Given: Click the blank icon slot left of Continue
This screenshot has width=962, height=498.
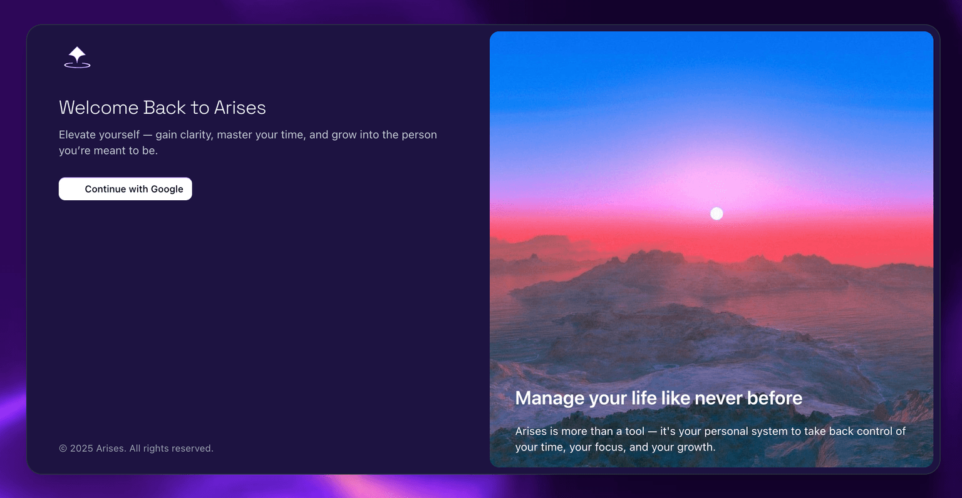Looking at the screenshot, I should (72, 189).
